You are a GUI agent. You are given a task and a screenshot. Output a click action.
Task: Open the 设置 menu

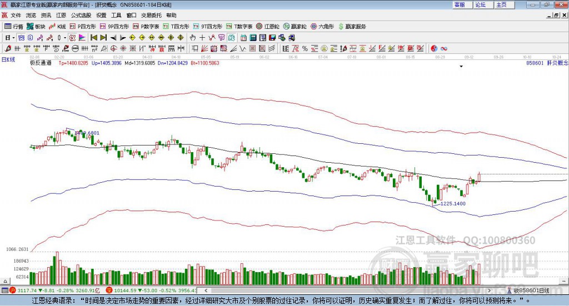coord(101,15)
